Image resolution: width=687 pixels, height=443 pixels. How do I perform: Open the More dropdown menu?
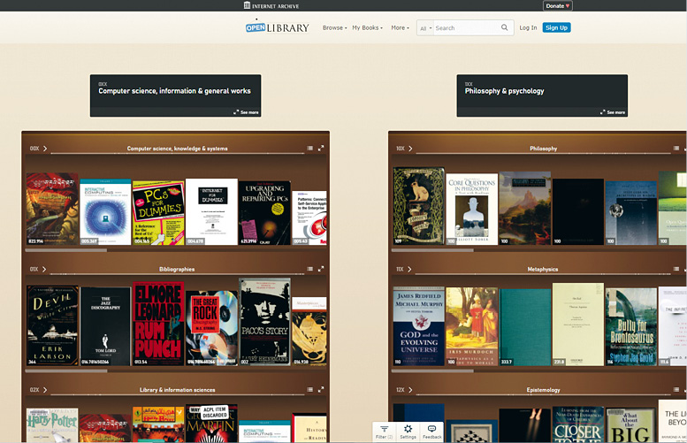(400, 27)
